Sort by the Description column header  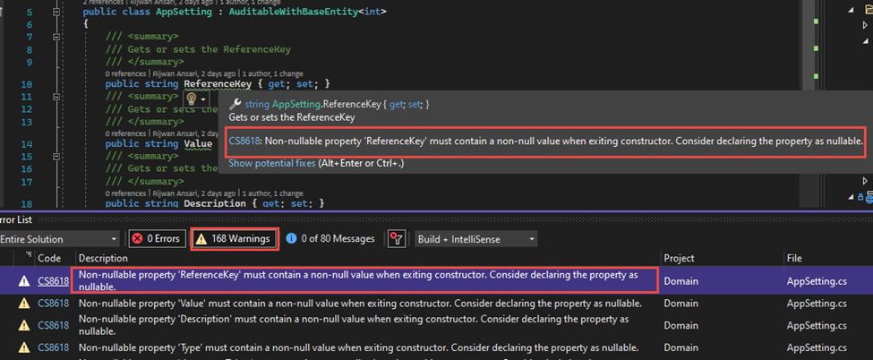[x=103, y=258]
